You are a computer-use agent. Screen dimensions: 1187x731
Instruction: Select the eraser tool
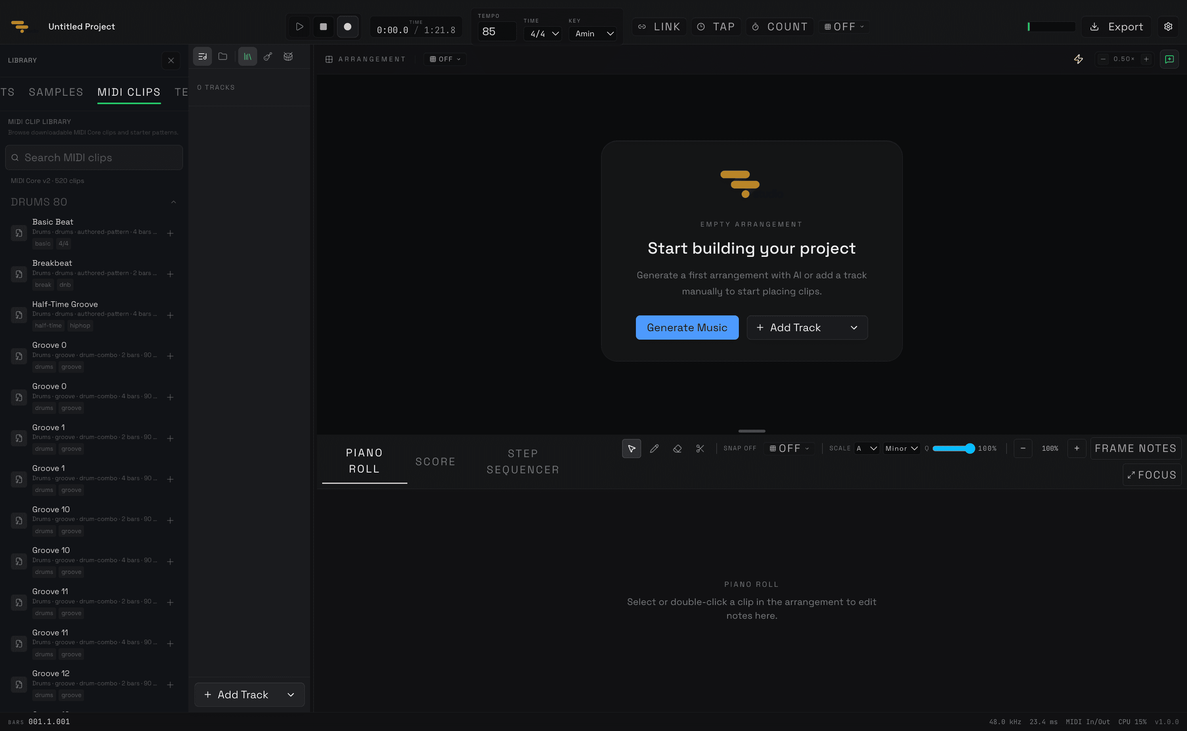(677, 448)
